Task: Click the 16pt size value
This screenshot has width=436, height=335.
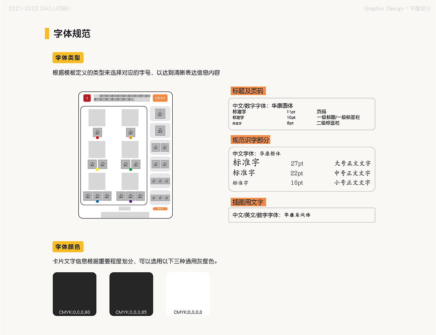Action: pos(297,183)
